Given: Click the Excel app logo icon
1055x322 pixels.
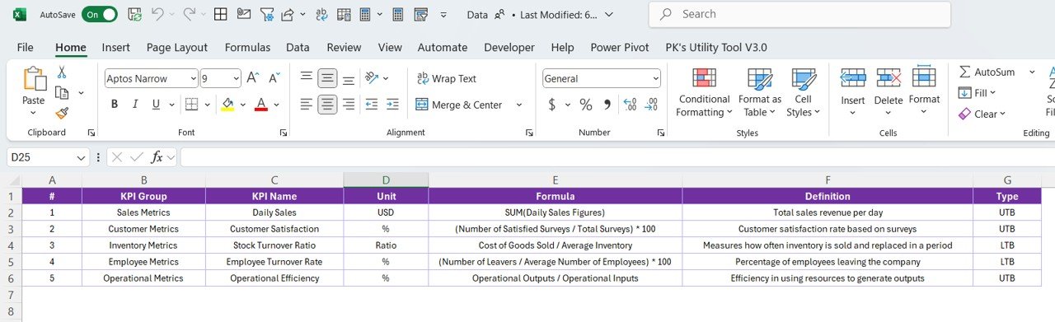Looking at the screenshot, I should click(21, 14).
